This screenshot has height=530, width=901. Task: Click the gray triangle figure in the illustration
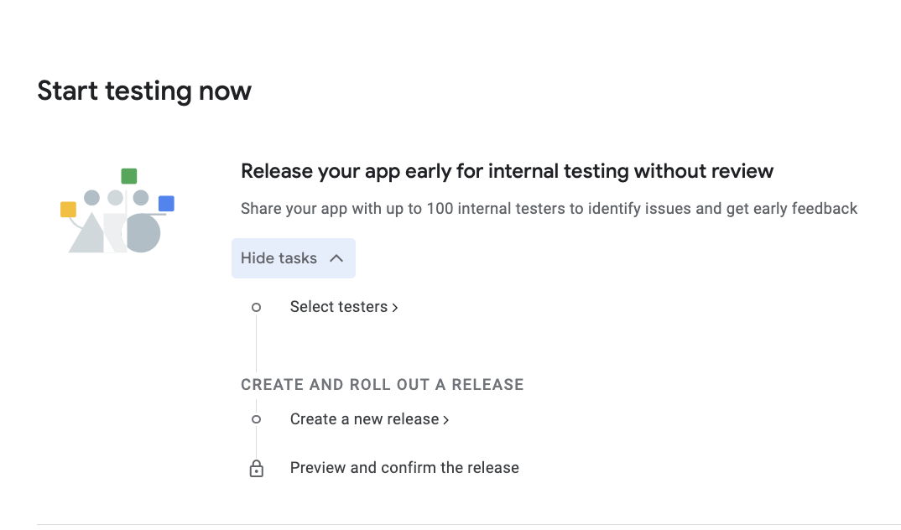pyautogui.click(x=87, y=235)
